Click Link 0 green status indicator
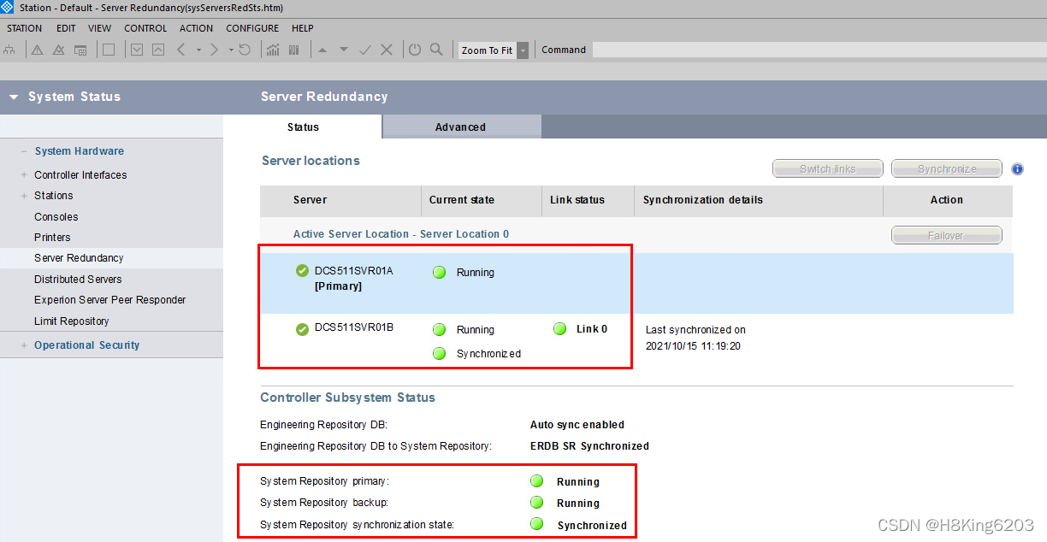This screenshot has height=542, width=1047. [x=560, y=328]
